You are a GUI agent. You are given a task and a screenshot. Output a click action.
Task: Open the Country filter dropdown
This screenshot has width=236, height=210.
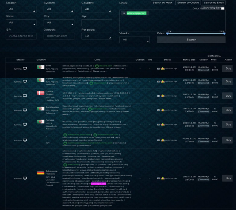pos(97,9)
